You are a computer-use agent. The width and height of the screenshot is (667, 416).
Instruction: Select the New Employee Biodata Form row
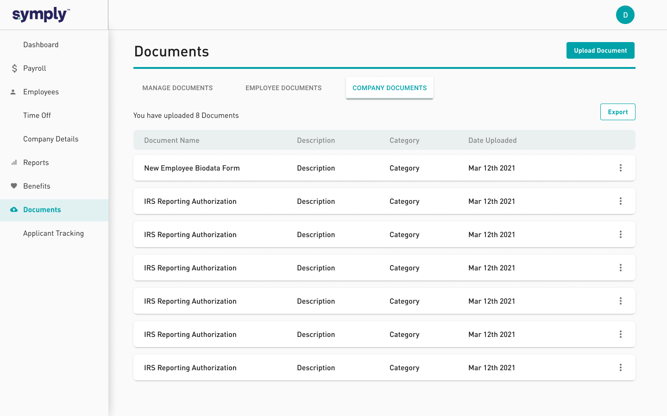point(192,168)
